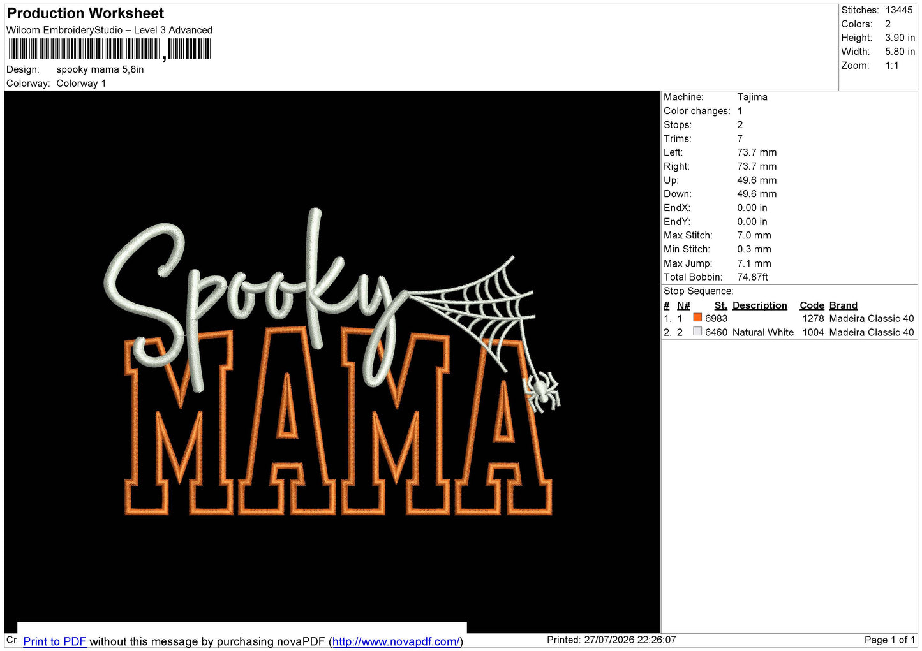Click the design barcode image
922x651 pixels.
109,49
